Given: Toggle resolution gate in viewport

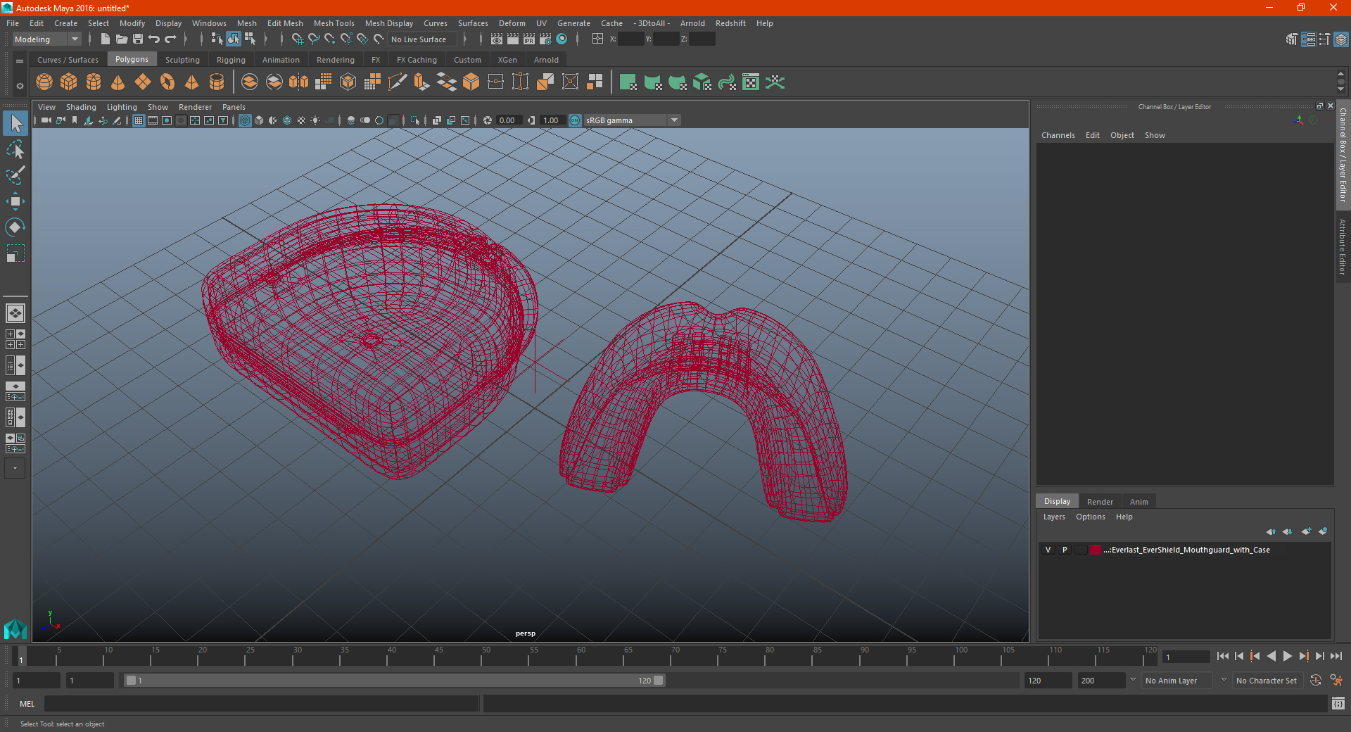Looking at the screenshot, I should (x=167, y=120).
